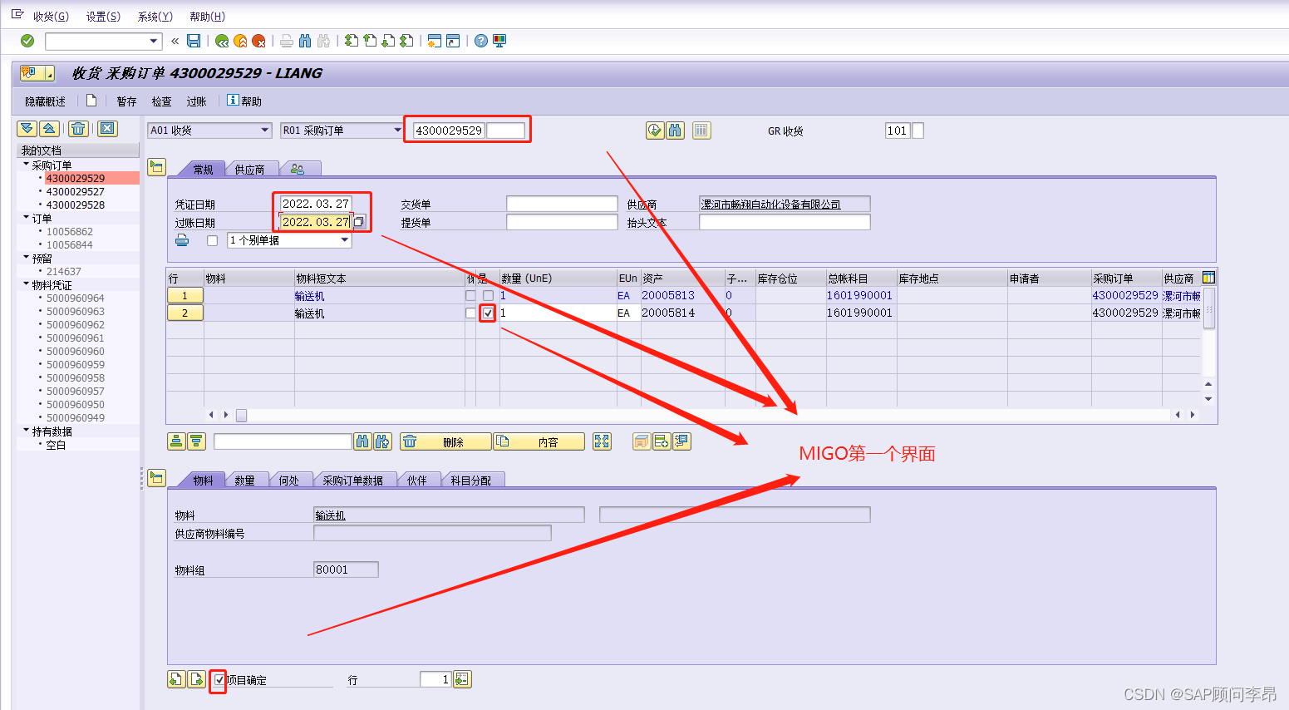Screen dimensions: 1289x710
Task: Click the row 2 line selector button
Action: [x=184, y=313]
